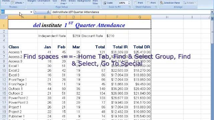Screen dimensions: 214x120
Task: Click the 'PowerPoint 3' cell
Action: [x=23, y=102]
